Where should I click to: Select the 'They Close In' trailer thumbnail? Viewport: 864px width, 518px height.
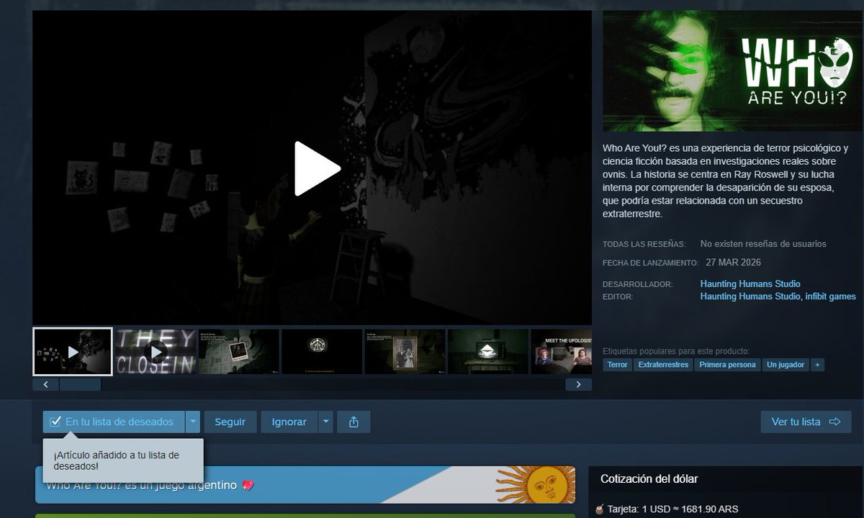[156, 352]
